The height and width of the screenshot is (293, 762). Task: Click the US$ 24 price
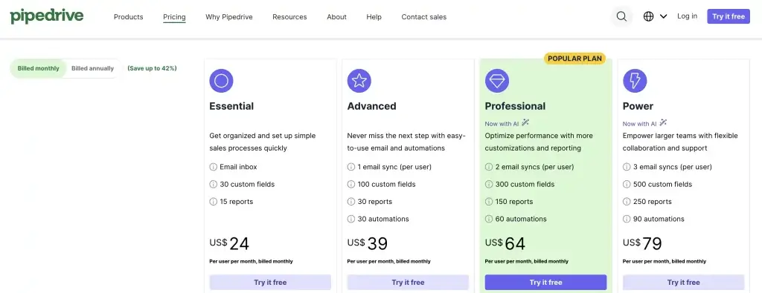229,243
